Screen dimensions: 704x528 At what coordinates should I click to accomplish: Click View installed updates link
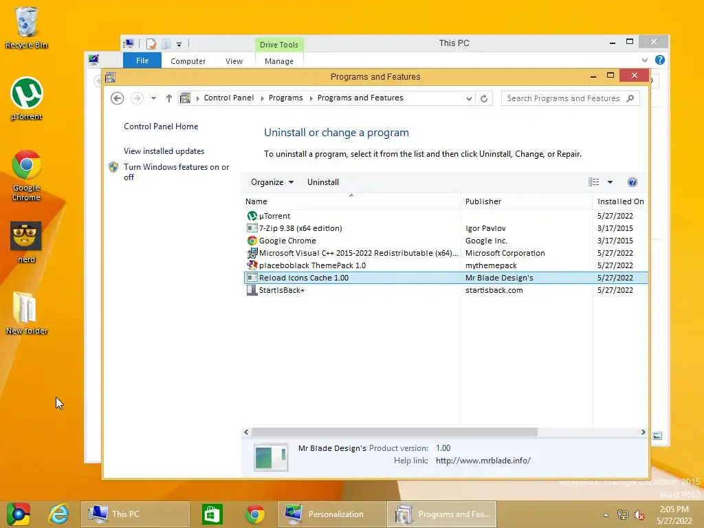(x=164, y=151)
